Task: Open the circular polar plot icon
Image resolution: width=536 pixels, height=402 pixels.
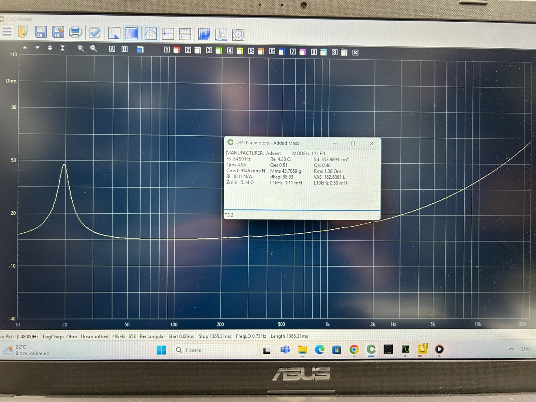Action: pos(238,35)
